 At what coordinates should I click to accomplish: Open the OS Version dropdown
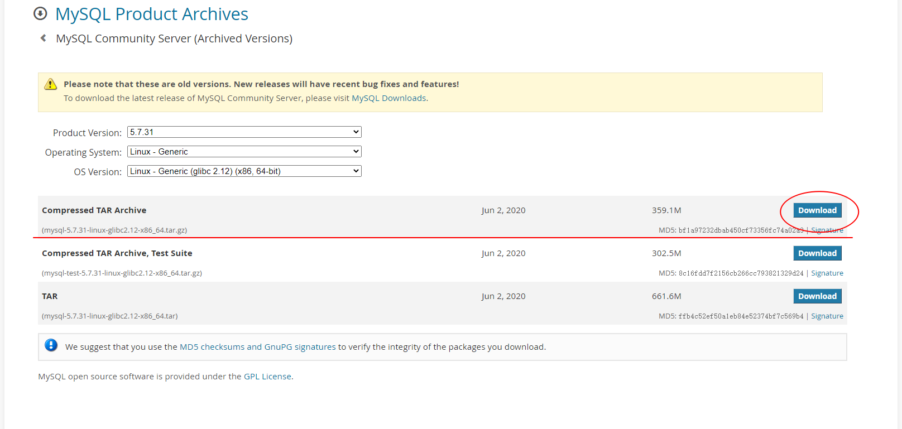pos(244,171)
